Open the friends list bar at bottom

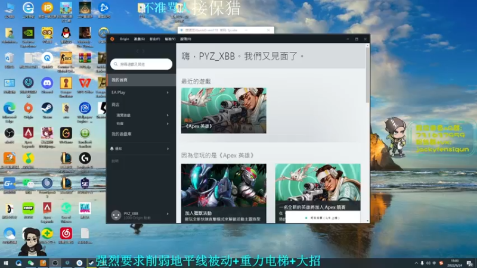pyautogui.click(x=323, y=217)
